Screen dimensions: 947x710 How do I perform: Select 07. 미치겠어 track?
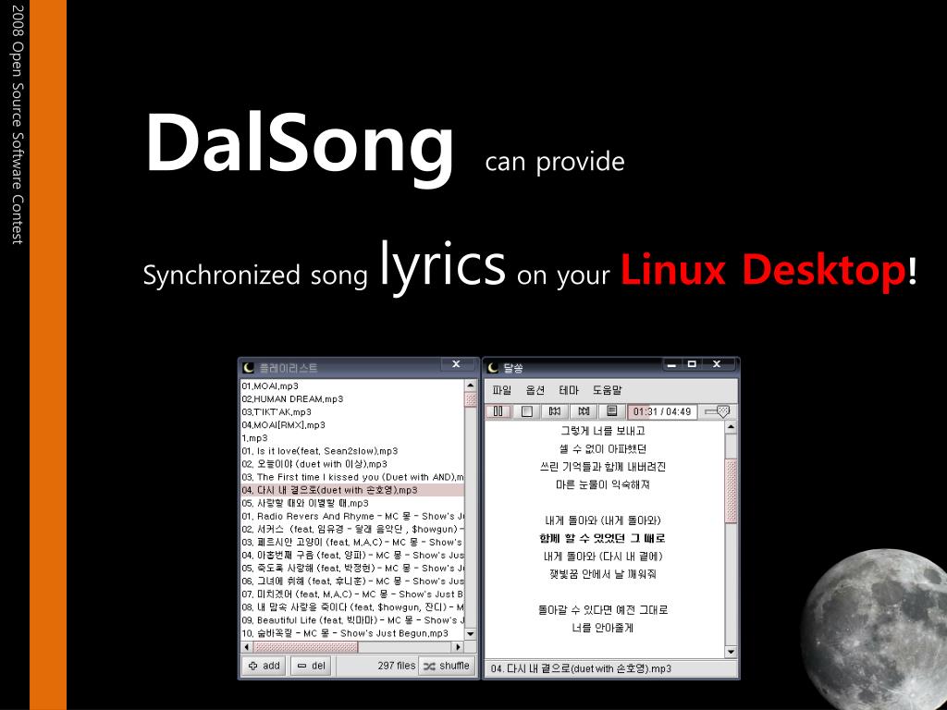(x=352, y=594)
